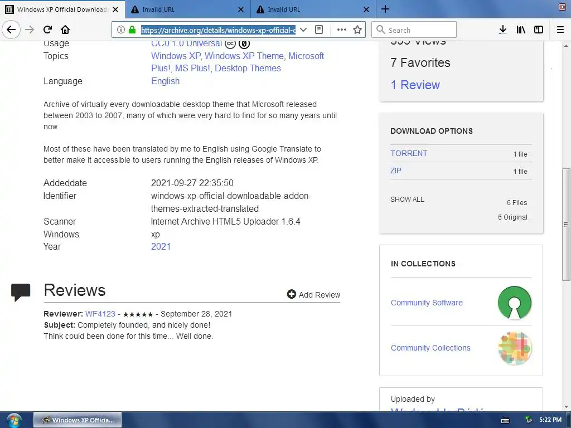
Task: Download via the TORRENT option
Action: coord(409,154)
